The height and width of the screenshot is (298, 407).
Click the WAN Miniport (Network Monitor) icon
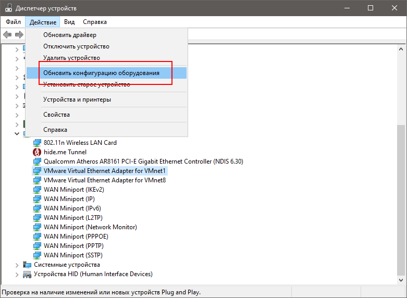tap(37, 227)
